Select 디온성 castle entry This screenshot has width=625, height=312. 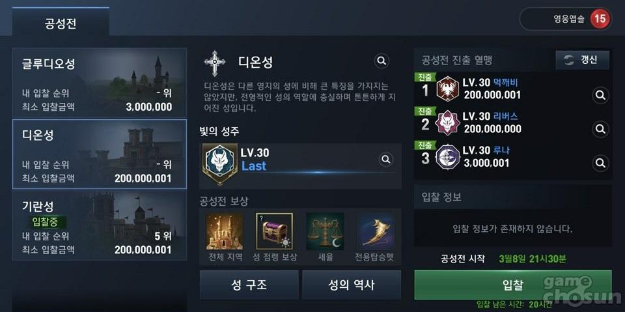click(100, 154)
